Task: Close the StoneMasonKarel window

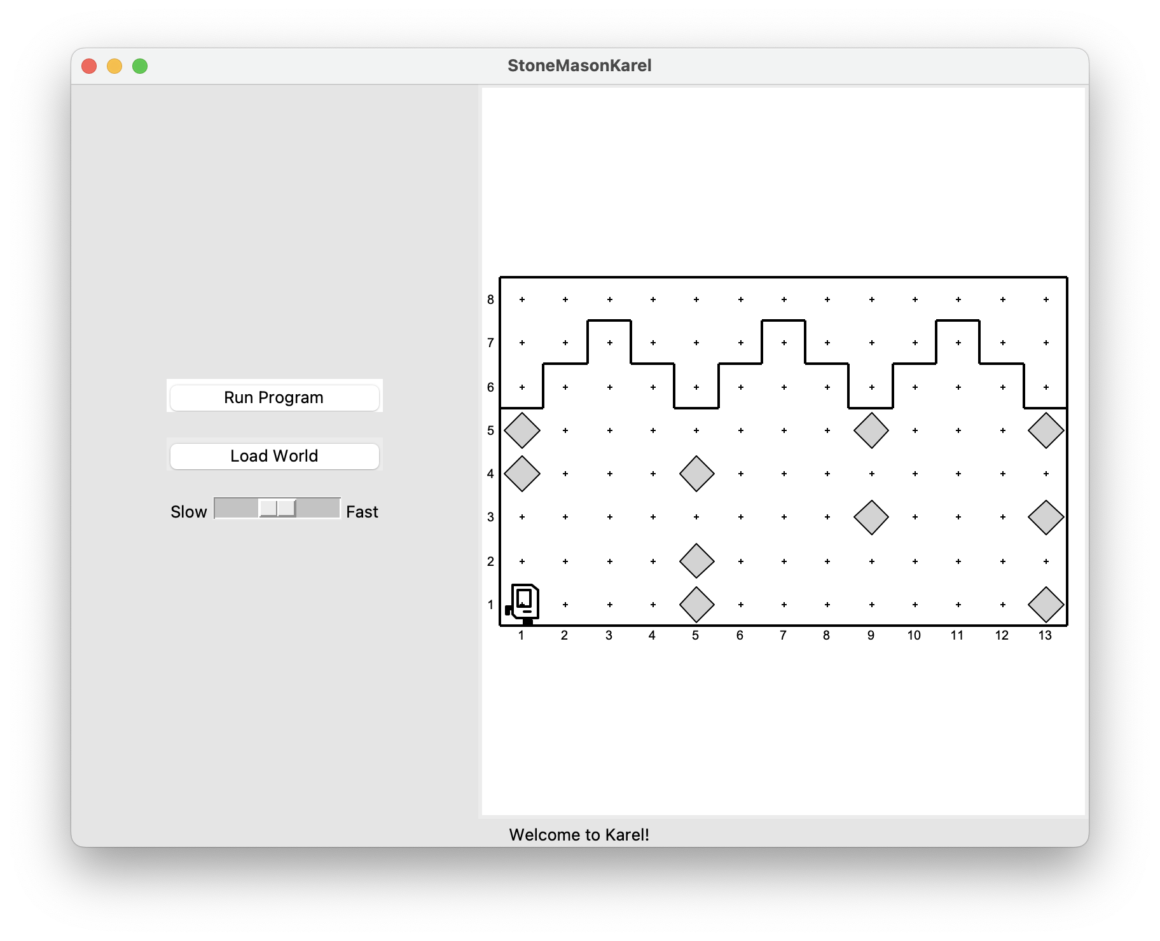Action: [89, 66]
